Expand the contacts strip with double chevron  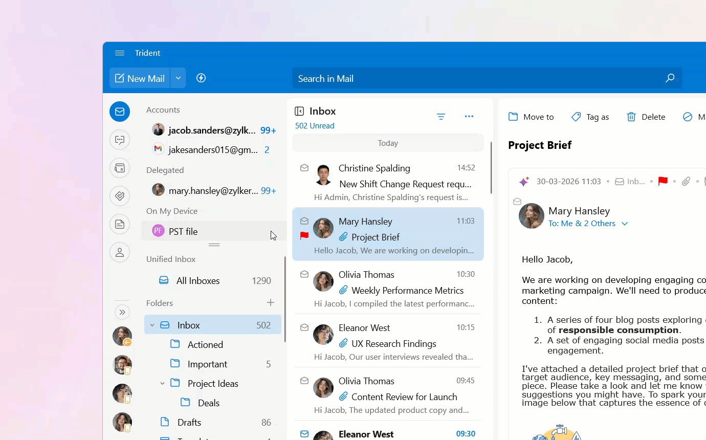point(122,312)
